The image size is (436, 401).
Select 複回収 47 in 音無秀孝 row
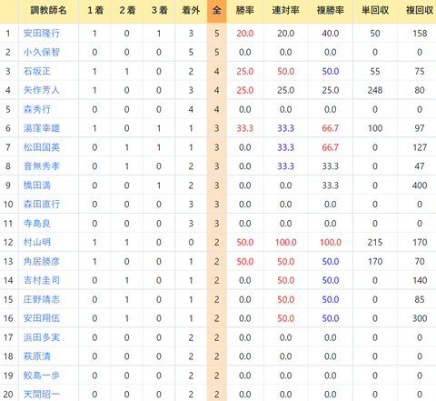coord(420,166)
